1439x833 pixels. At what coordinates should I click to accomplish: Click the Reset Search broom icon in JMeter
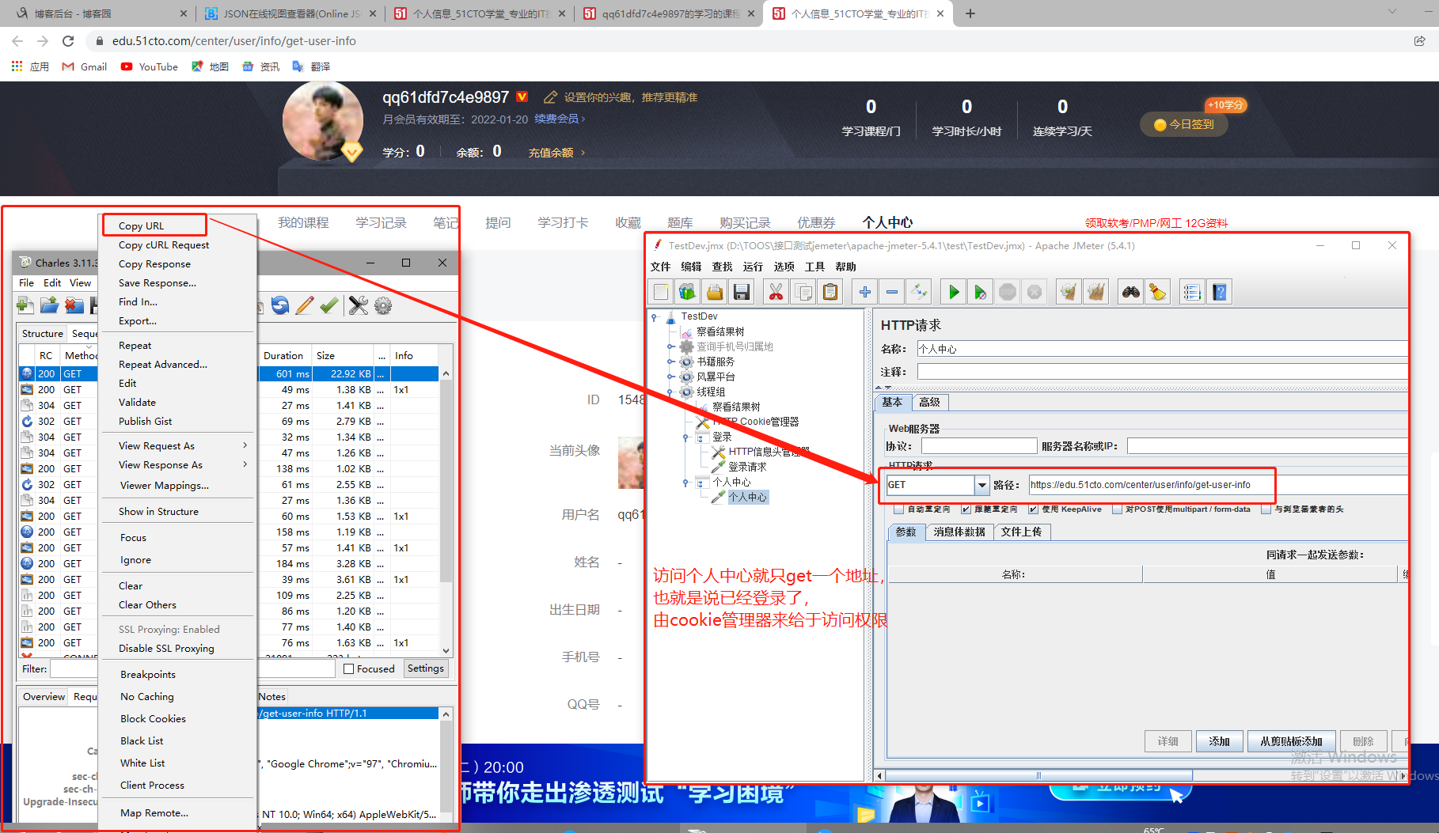[1158, 293]
